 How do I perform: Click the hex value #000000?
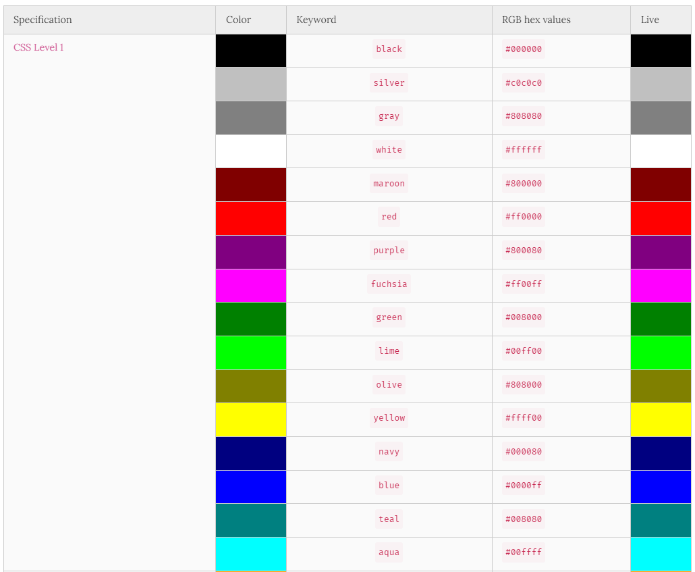(x=524, y=49)
